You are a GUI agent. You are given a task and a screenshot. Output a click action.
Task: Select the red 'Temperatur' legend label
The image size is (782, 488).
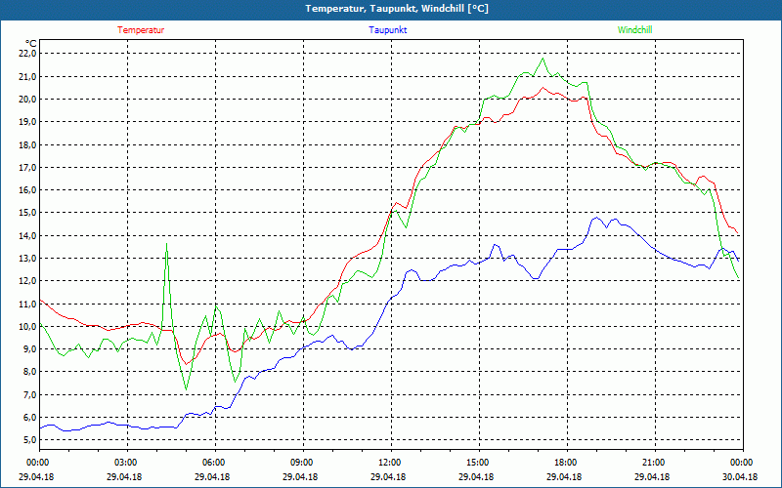(141, 30)
